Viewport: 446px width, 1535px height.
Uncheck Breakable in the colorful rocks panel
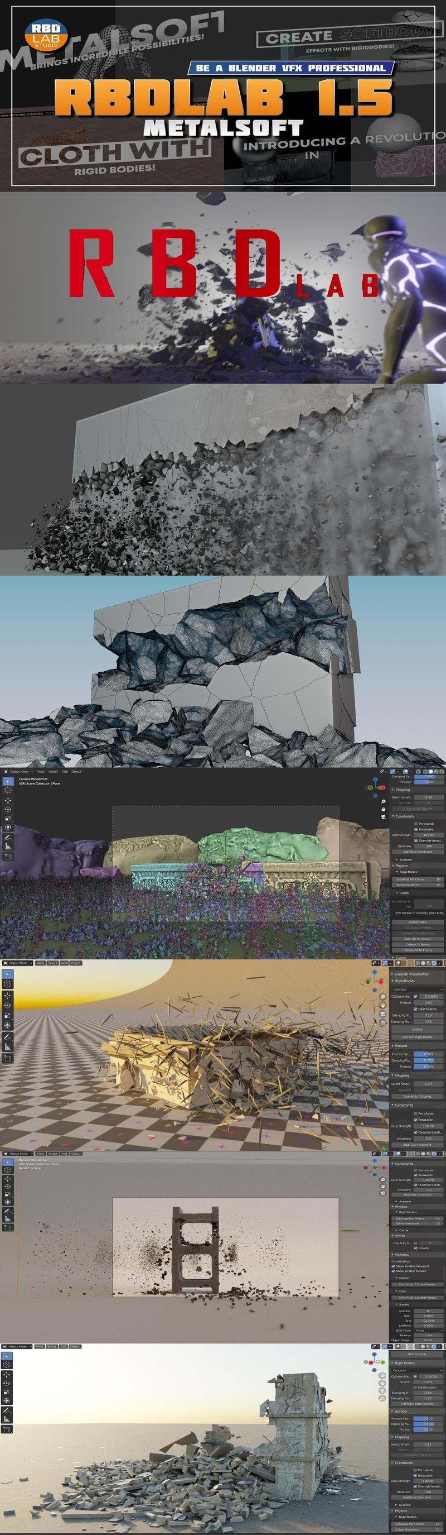point(416,829)
